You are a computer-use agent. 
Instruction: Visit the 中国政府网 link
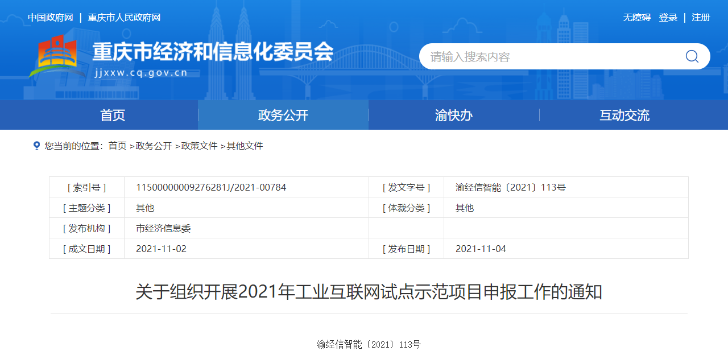tap(51, 18)
